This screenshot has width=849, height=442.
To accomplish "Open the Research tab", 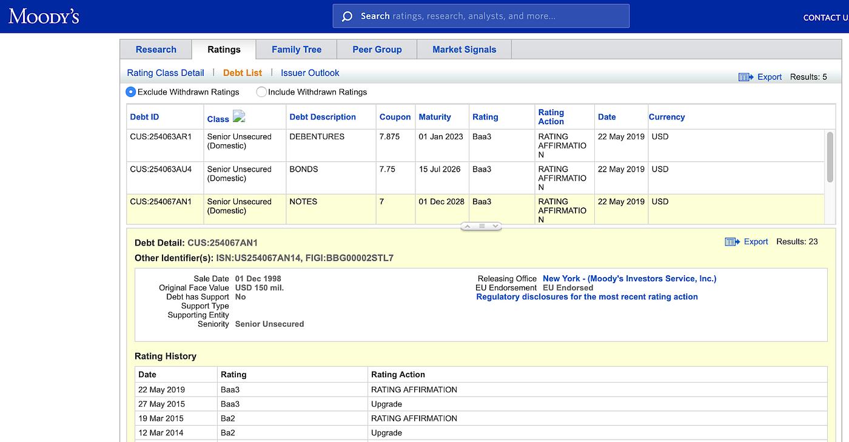I will pos(156,50).
